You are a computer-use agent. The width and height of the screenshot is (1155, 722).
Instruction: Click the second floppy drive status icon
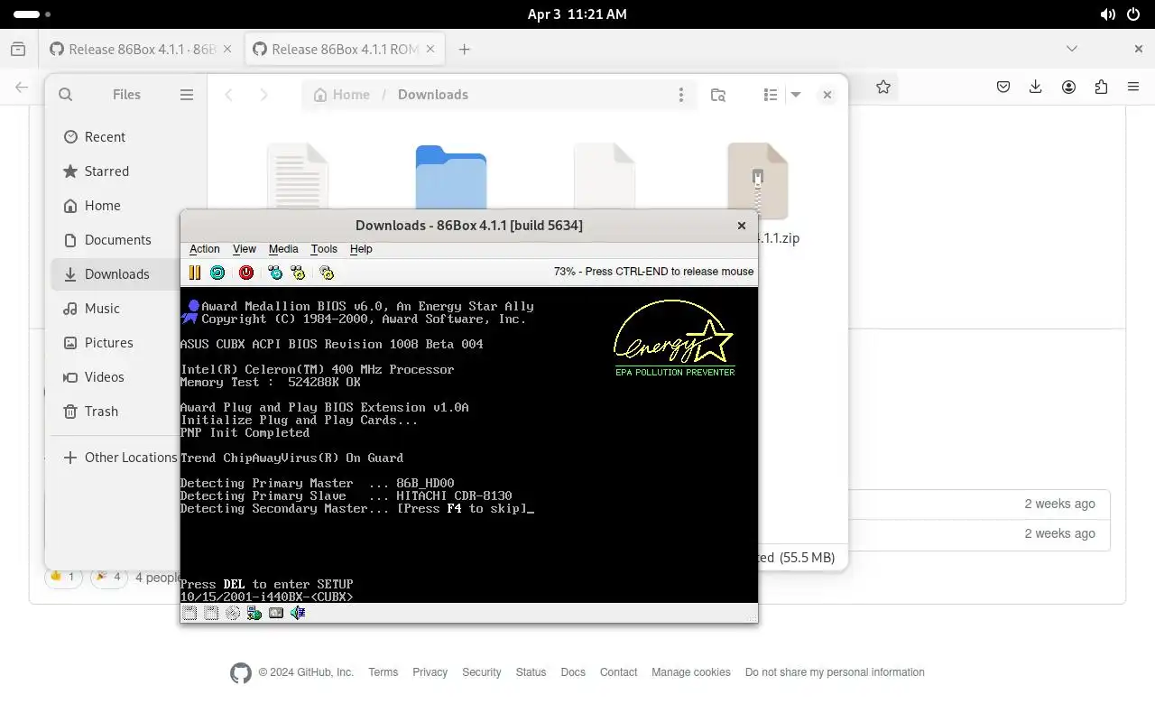[211, 613]
